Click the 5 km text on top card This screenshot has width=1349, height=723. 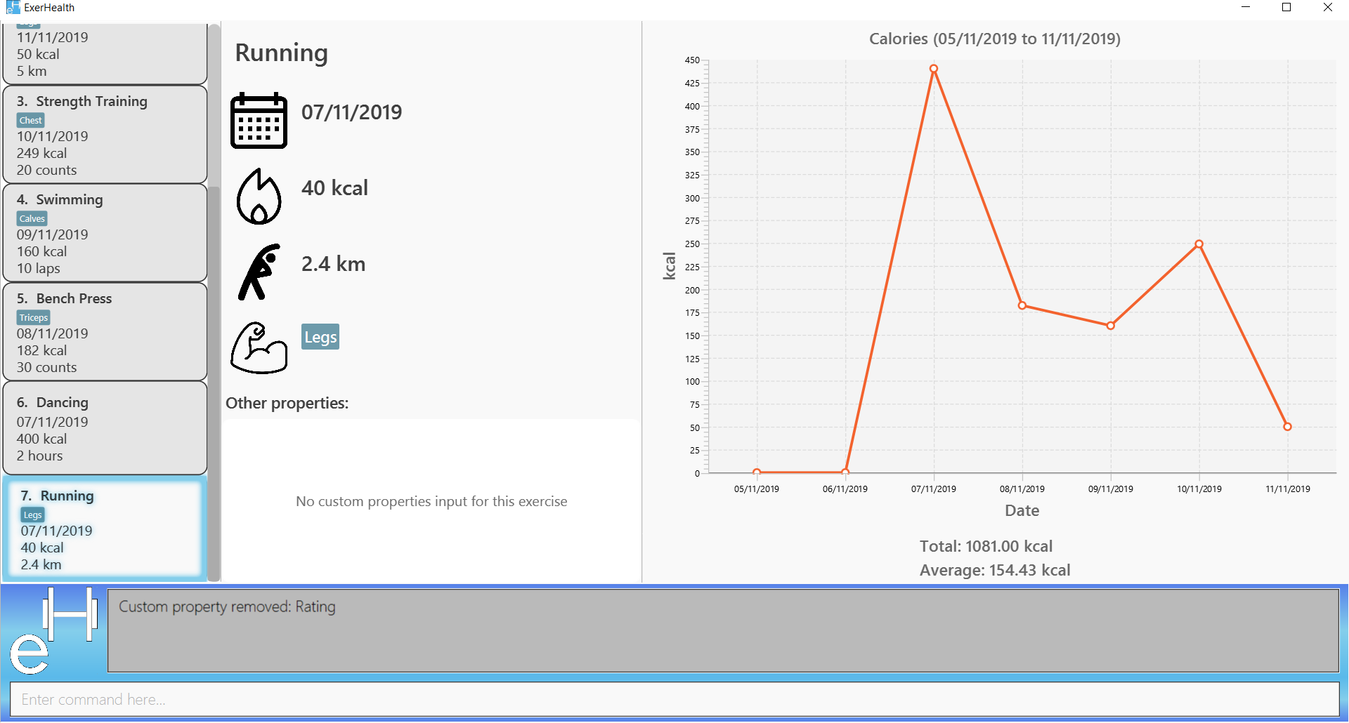[x=32, y=71]
